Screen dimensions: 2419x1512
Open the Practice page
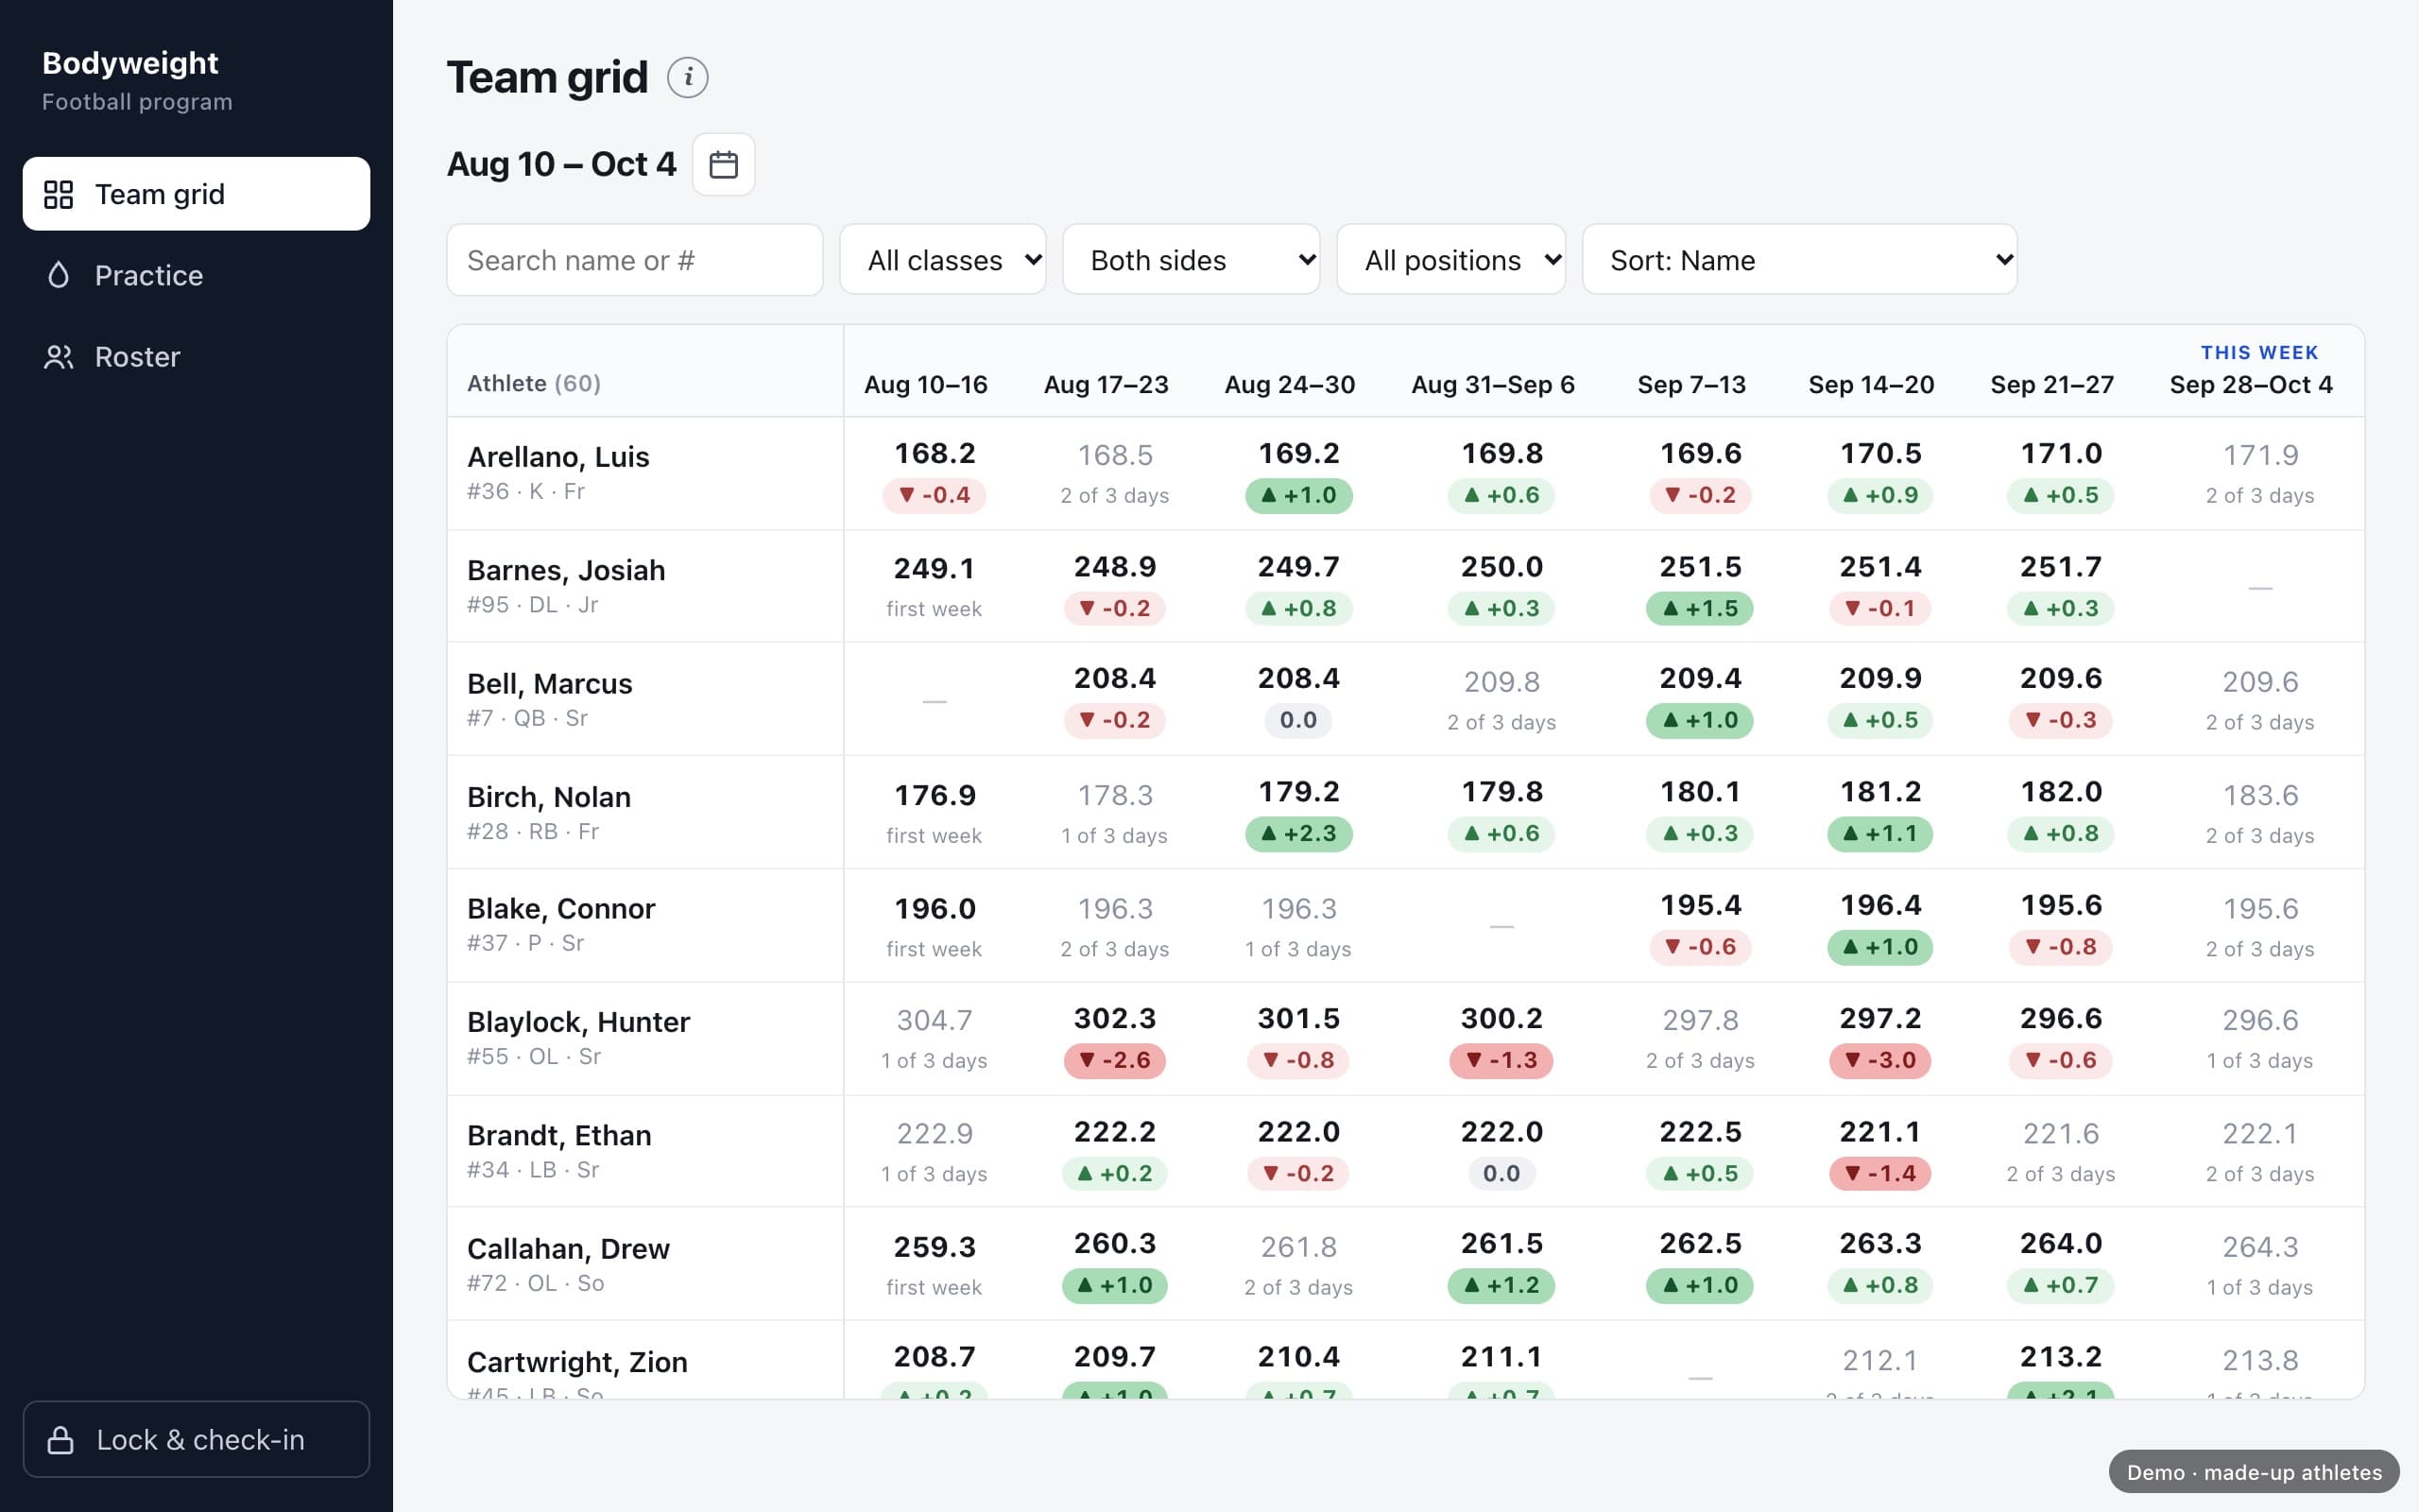click(196, 275)
